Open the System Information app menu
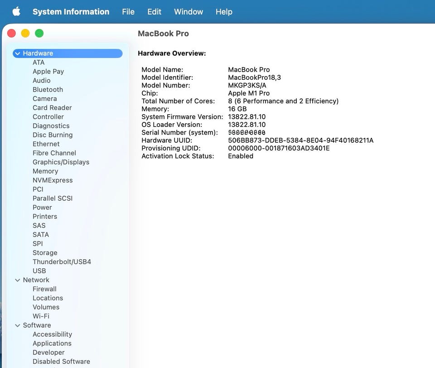Image resolution: width=435 pixels, height=368 pixels. [x=71, y=12]
